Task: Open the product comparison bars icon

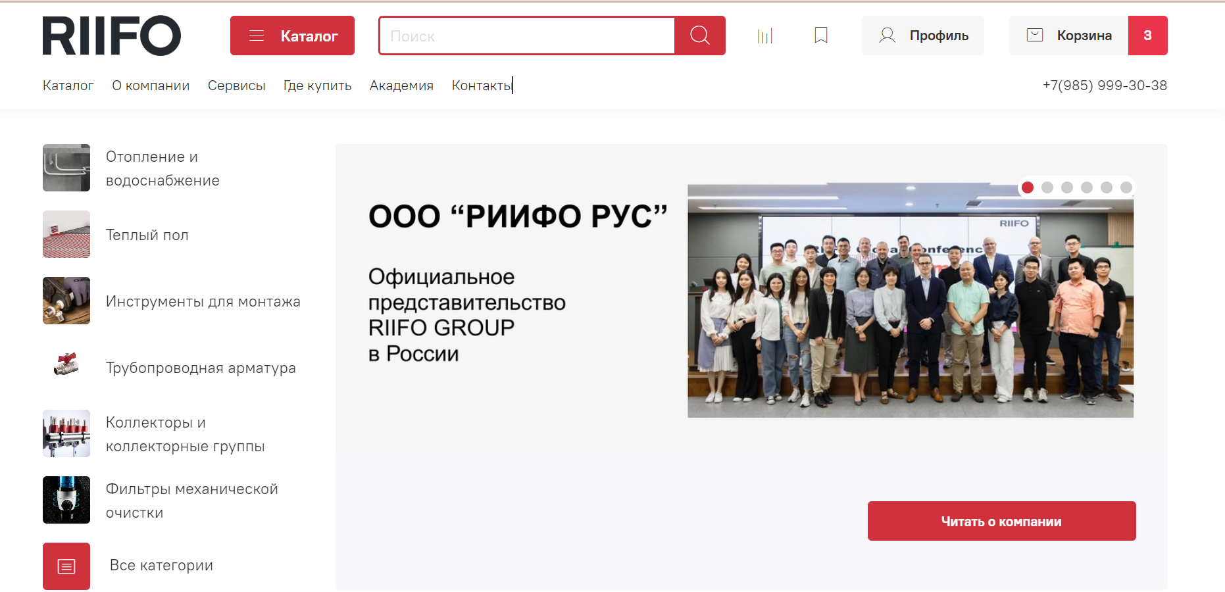Action: point(765,36)
